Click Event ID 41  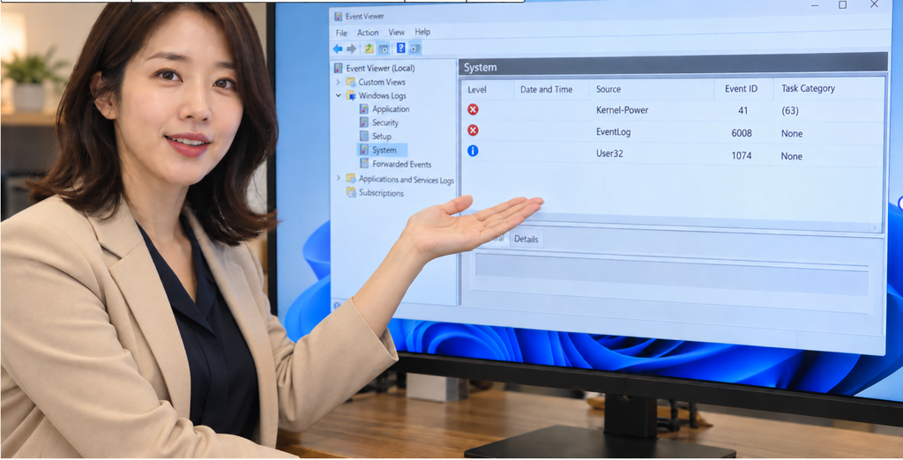743,110
